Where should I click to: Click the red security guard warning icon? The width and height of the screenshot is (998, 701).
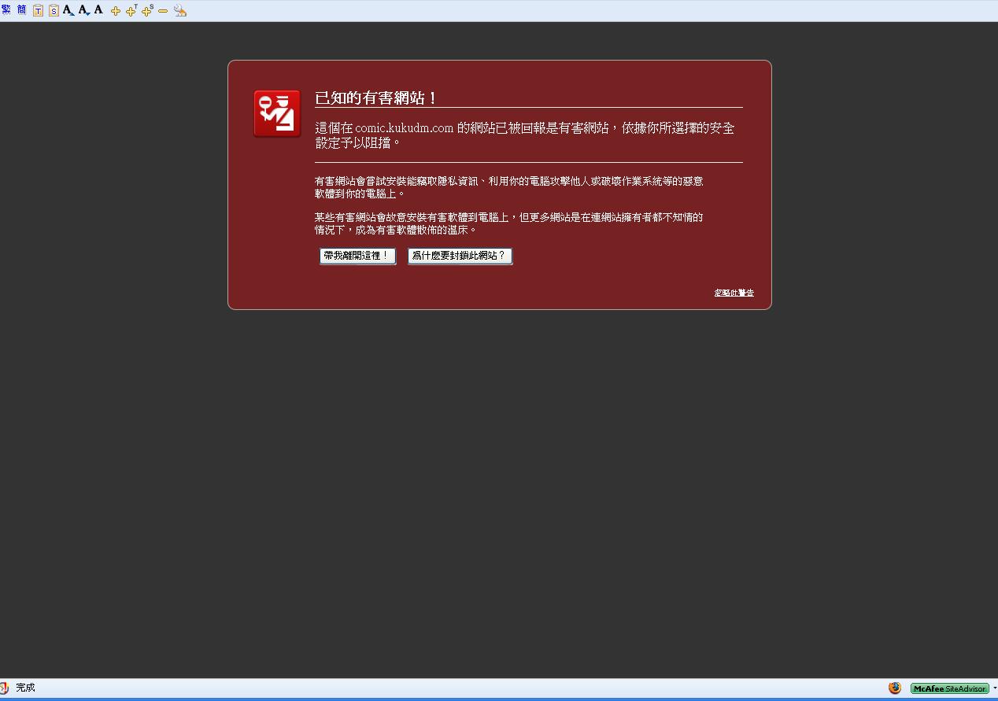[x=277, y=113]
